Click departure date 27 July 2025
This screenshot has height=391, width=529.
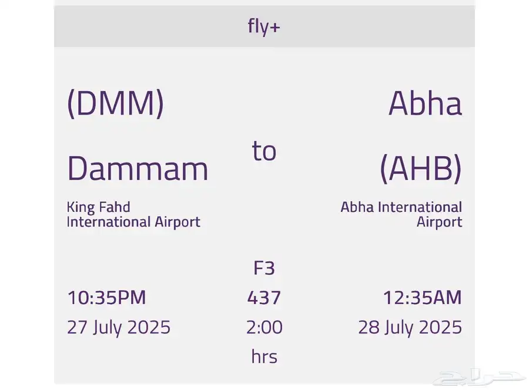coord(119,328)
